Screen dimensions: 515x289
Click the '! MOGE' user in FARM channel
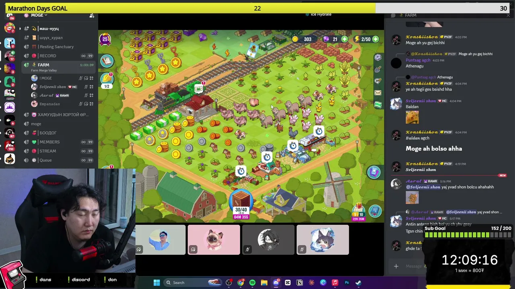point(62,78)
